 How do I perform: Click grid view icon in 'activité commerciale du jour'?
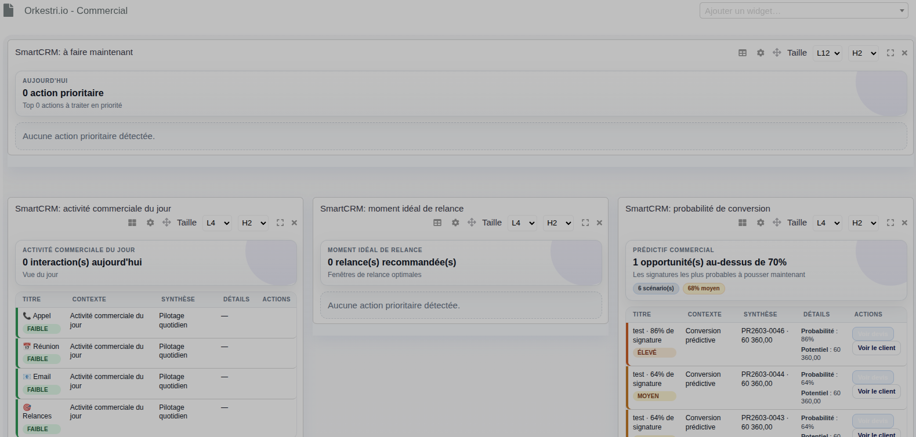(132, 223)
